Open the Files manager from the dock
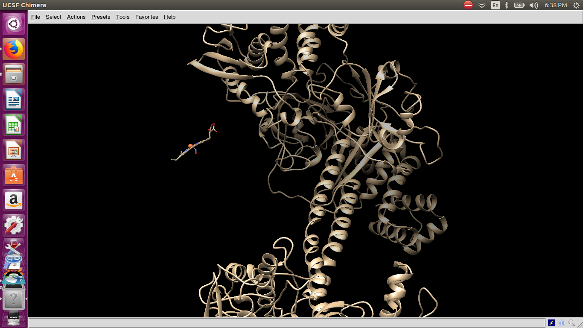 (x=14, y=74)
